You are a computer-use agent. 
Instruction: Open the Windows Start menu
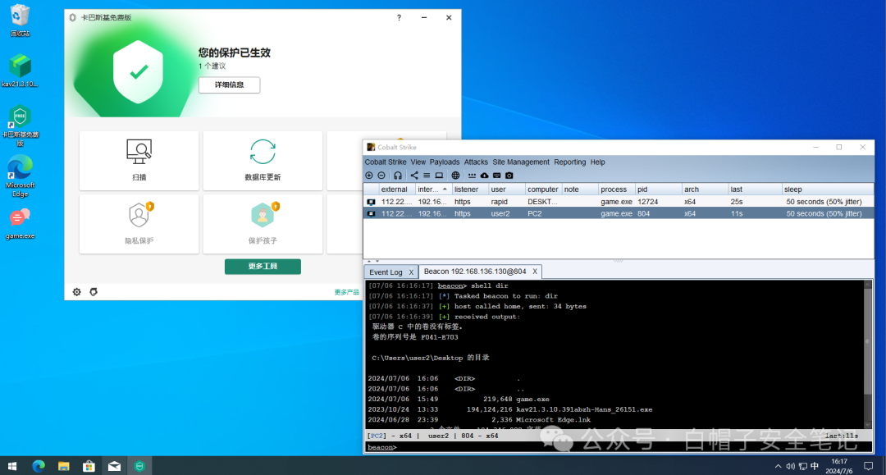click(x=11, y=466)
